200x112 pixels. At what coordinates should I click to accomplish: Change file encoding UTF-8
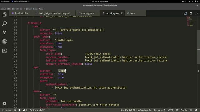tap(171, 110)
